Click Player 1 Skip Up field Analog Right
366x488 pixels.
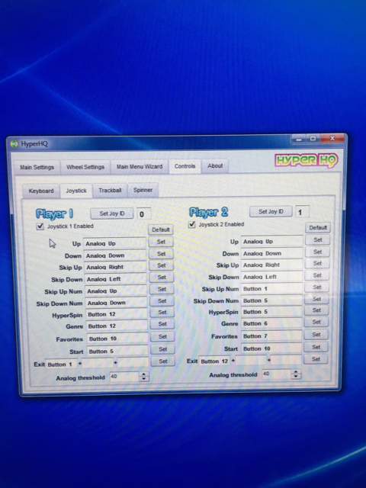[x=115, y=267]
